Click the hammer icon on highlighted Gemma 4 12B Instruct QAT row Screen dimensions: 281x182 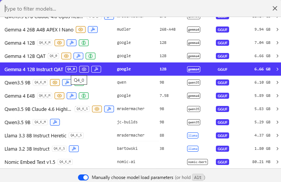coord(96,69)
